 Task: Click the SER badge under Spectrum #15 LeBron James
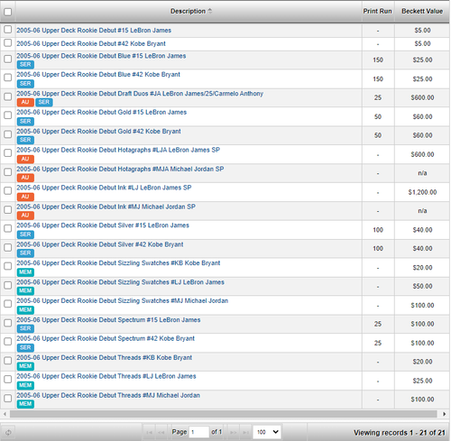tap(25, 328)
